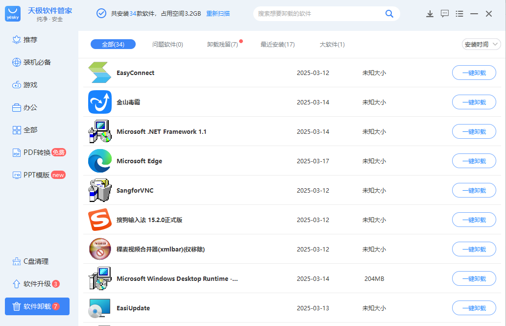Open the feedback chat bubble icon
Viewport: 506px width, 326px height.
coord(445,14)
